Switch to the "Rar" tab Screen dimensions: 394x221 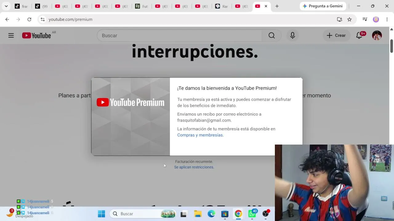point(221,6)
